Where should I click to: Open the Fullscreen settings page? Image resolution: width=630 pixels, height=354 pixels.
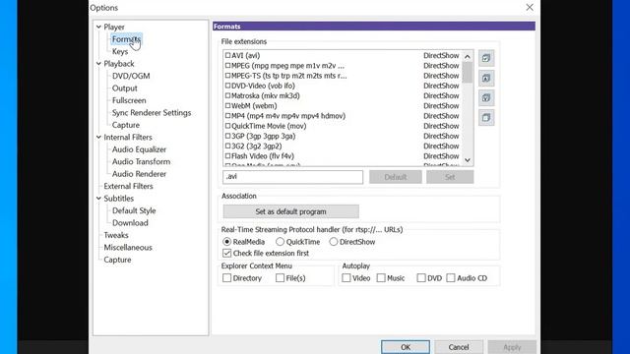pos(129,100)
